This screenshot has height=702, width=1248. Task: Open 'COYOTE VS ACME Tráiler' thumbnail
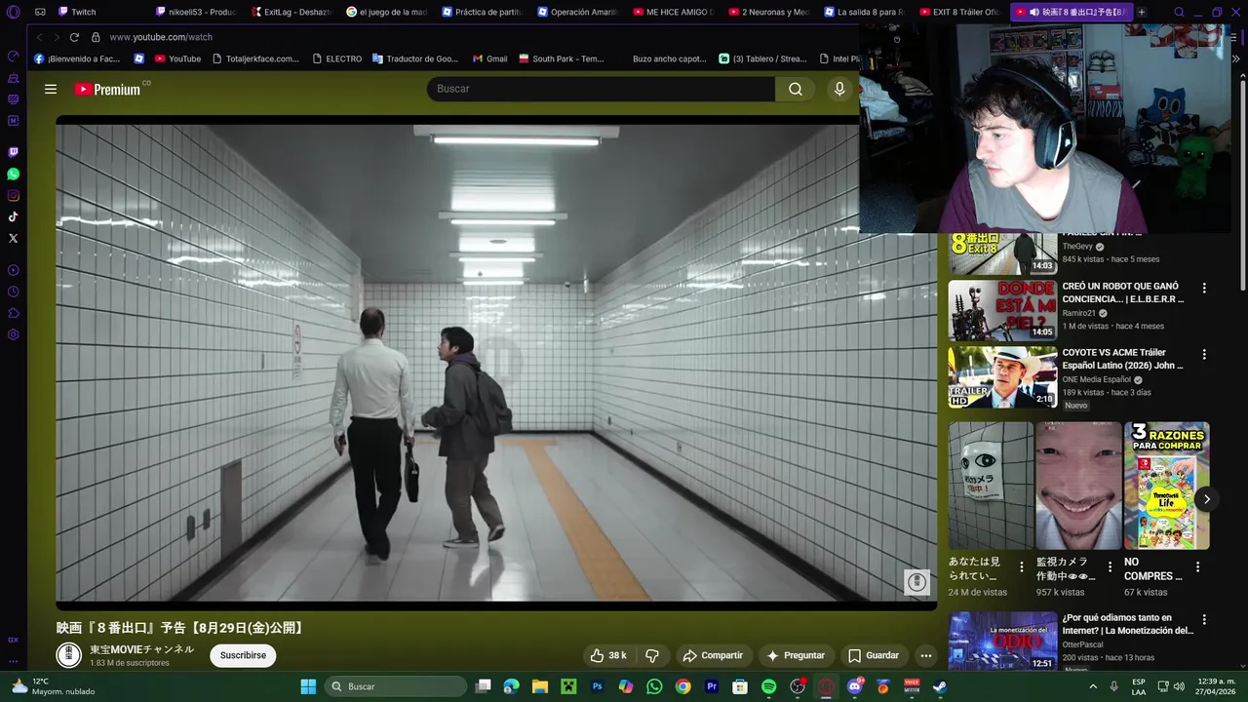pyautogui.click(x=1002, y=376)
